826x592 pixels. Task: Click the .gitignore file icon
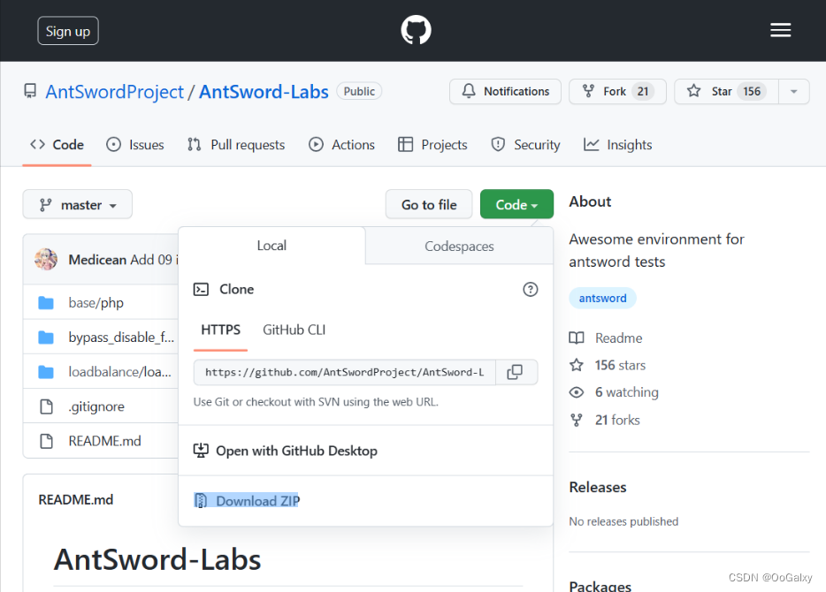coord(46,406)
